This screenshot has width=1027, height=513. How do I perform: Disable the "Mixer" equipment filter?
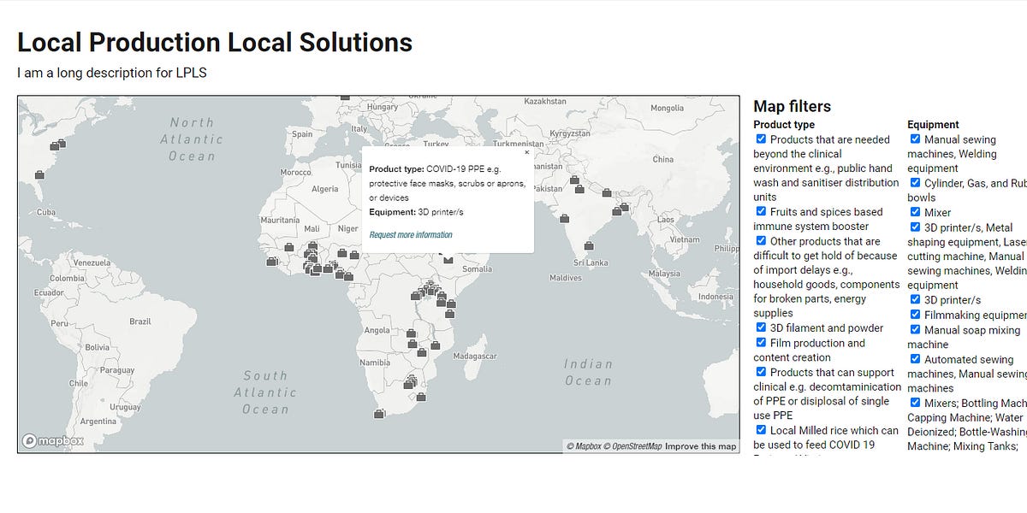[x=914, y=212]
